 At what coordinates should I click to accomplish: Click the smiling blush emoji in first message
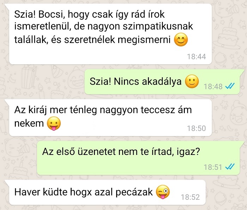coord(181,40)
